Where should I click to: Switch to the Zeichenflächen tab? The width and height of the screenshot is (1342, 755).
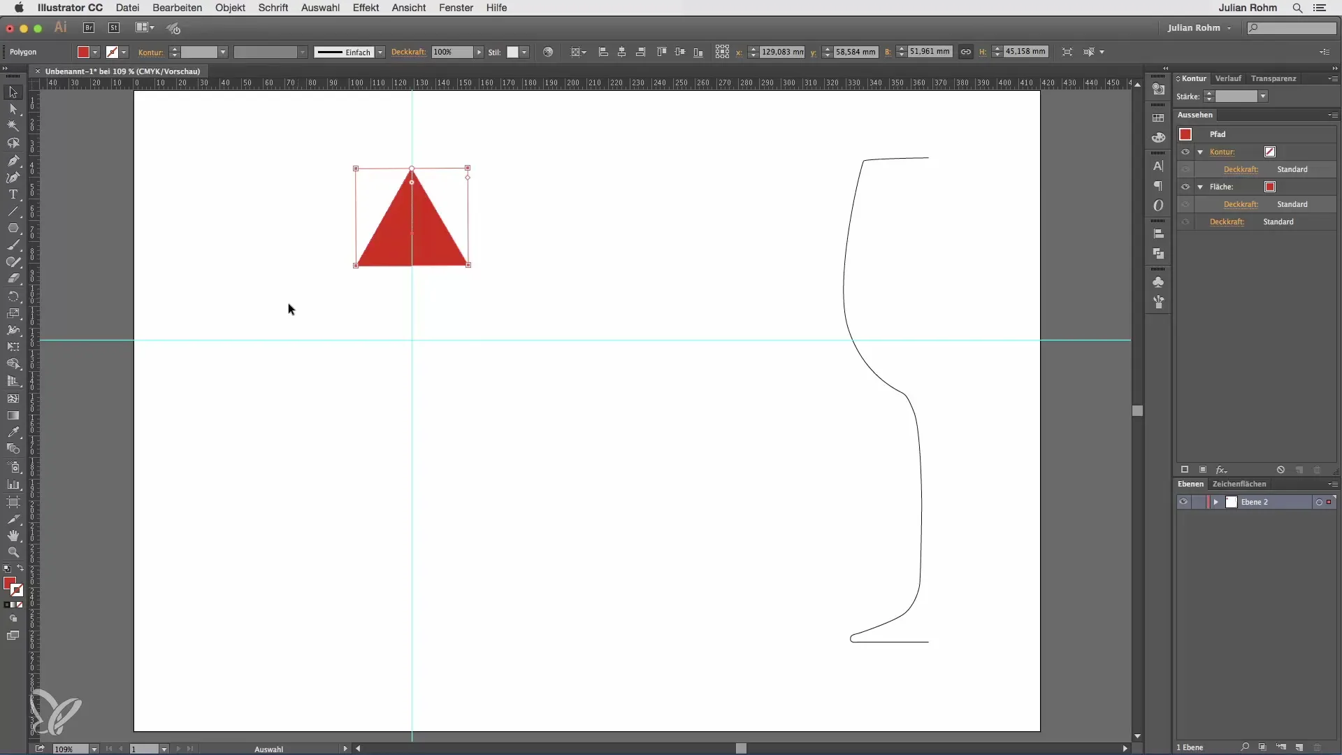[x=1239, y=484]
